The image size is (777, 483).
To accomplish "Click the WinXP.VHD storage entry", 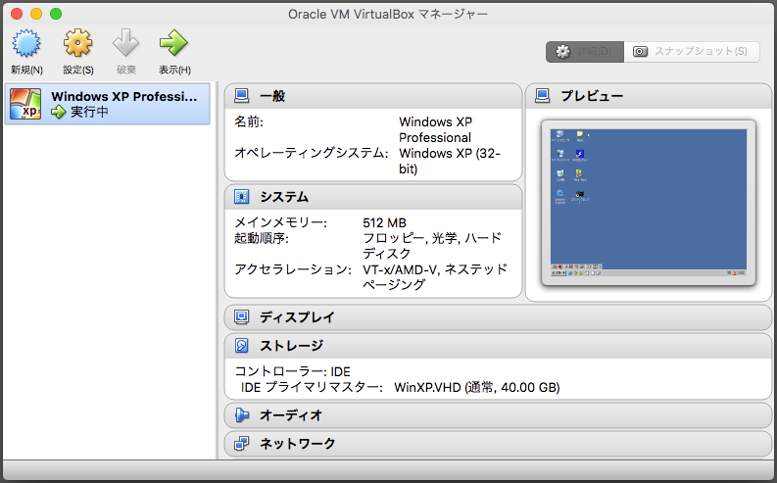I will click(x=477, y=387).
